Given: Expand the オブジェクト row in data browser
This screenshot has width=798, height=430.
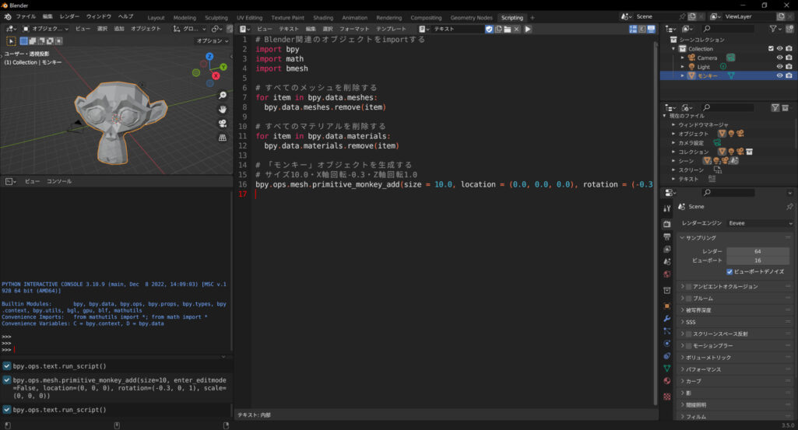Looking at the screenshot, I should click(x=673, y=134).
